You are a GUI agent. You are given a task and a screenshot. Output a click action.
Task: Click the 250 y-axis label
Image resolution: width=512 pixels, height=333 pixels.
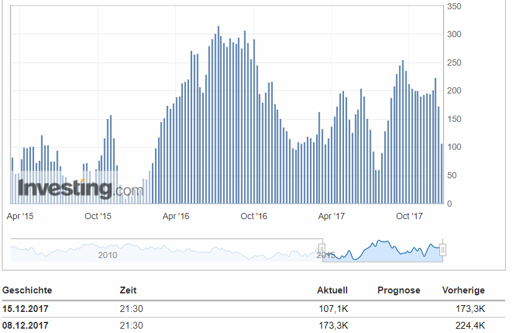[454, 63]
